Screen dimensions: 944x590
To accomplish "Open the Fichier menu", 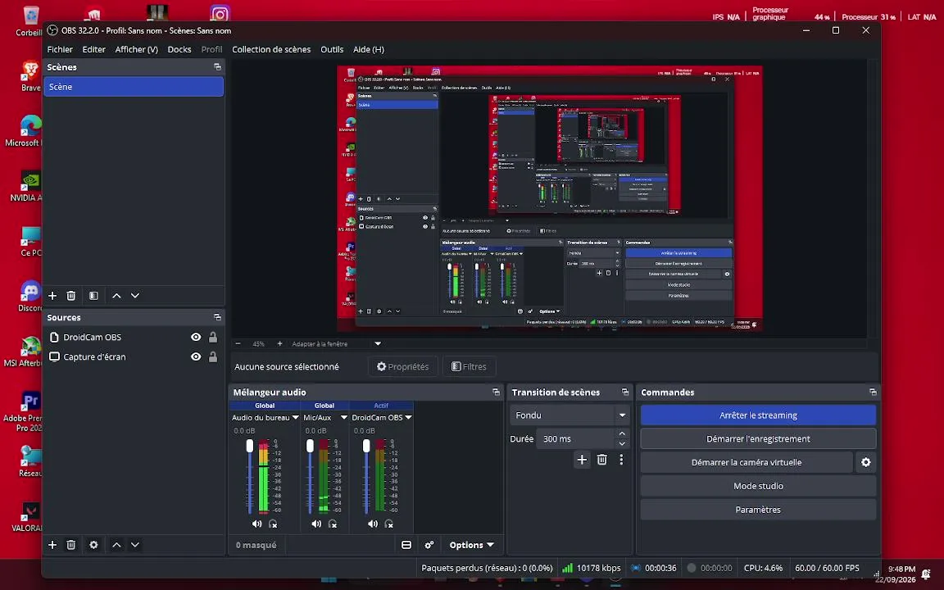I will [x=60, y=49].
